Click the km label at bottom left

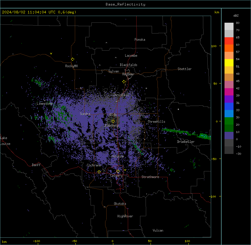coord(4,242)
